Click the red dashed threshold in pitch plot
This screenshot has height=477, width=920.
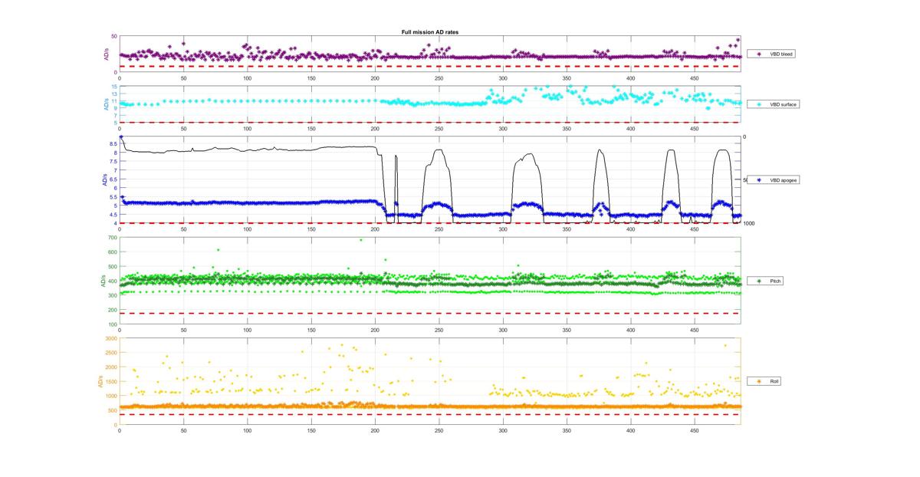(430, 313)
